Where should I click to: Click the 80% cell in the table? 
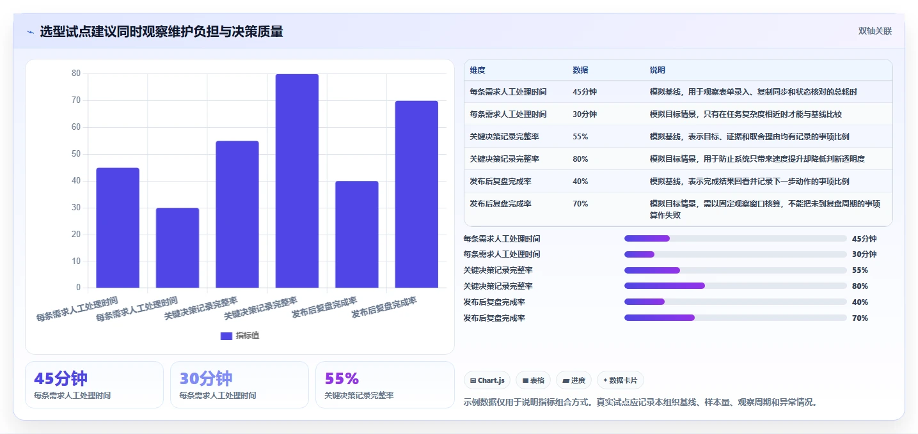tap(580, 159)
